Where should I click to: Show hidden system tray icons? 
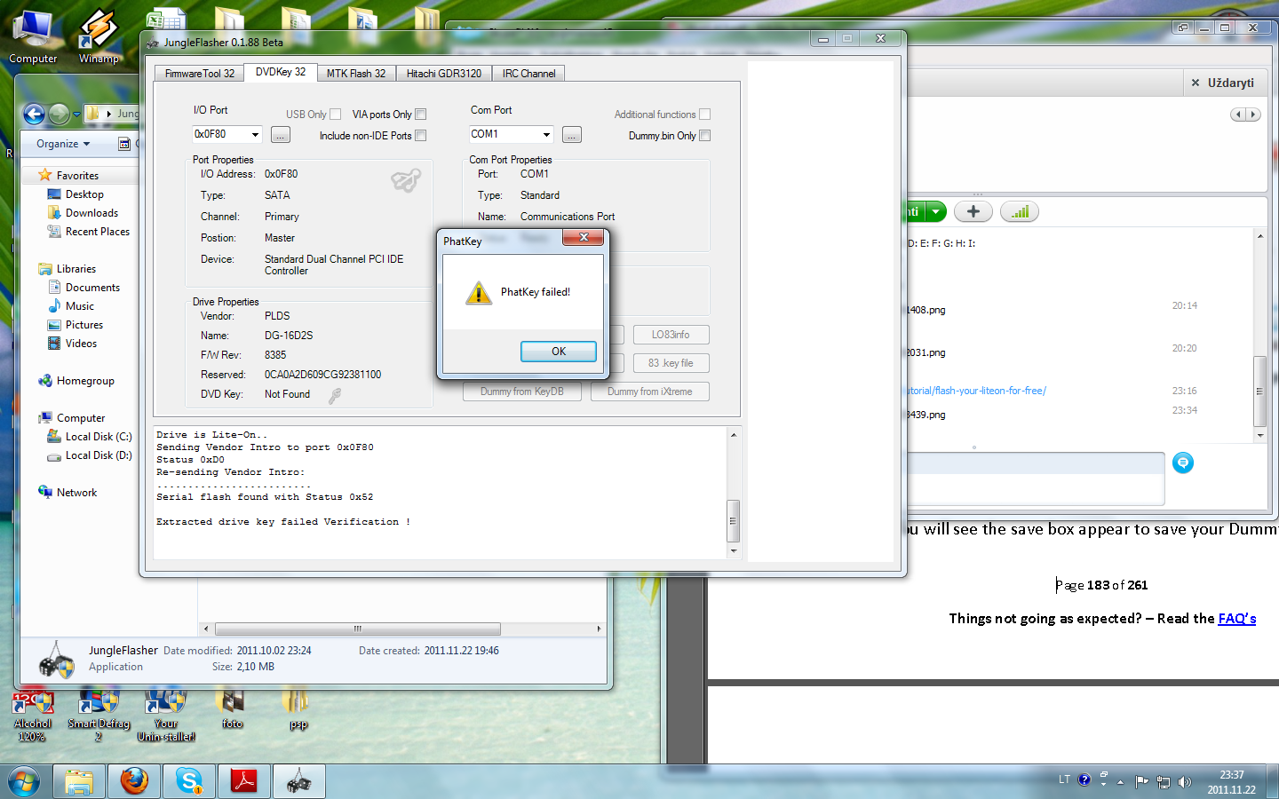pyautogui.click(x=1121, y=782)
